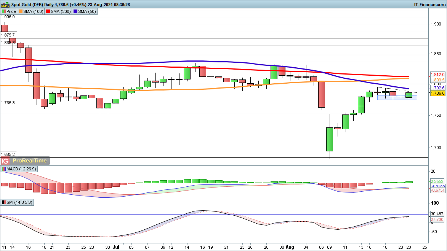Select the 1,906.9 horizontal level label
Screen dimensions: 447x251
point(8,17)
